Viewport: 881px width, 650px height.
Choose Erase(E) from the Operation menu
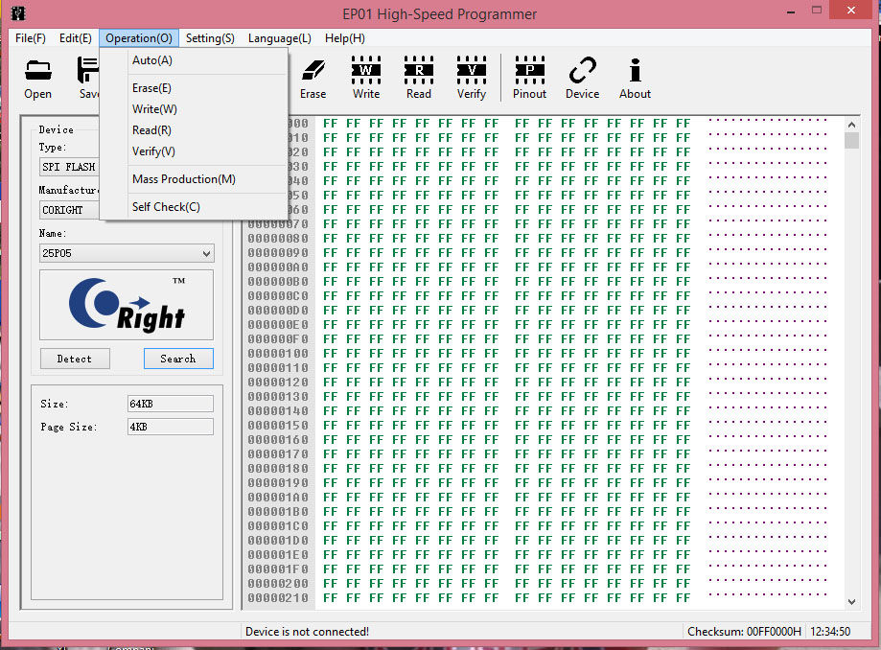coord(194,88)
